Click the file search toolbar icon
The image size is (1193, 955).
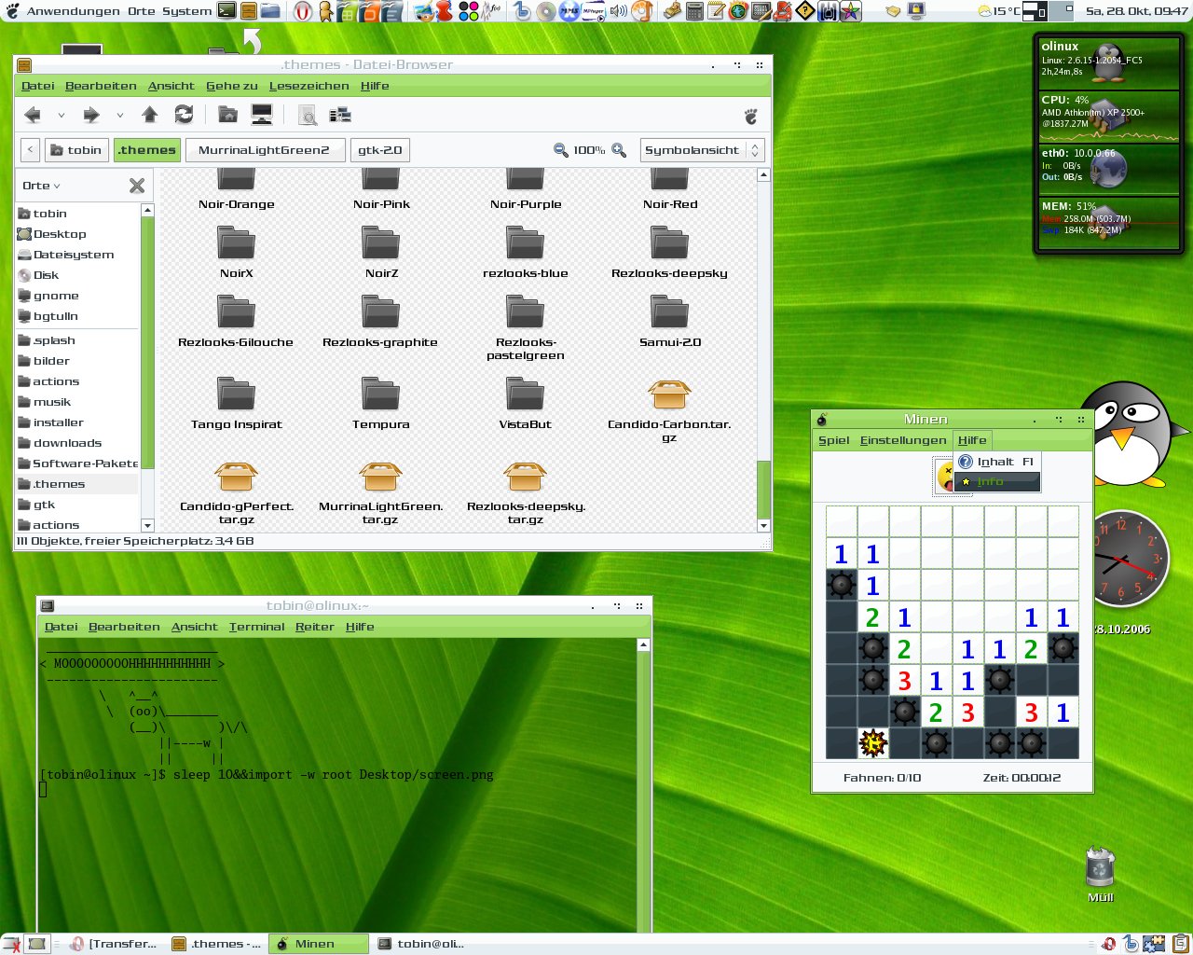(307, 115)
